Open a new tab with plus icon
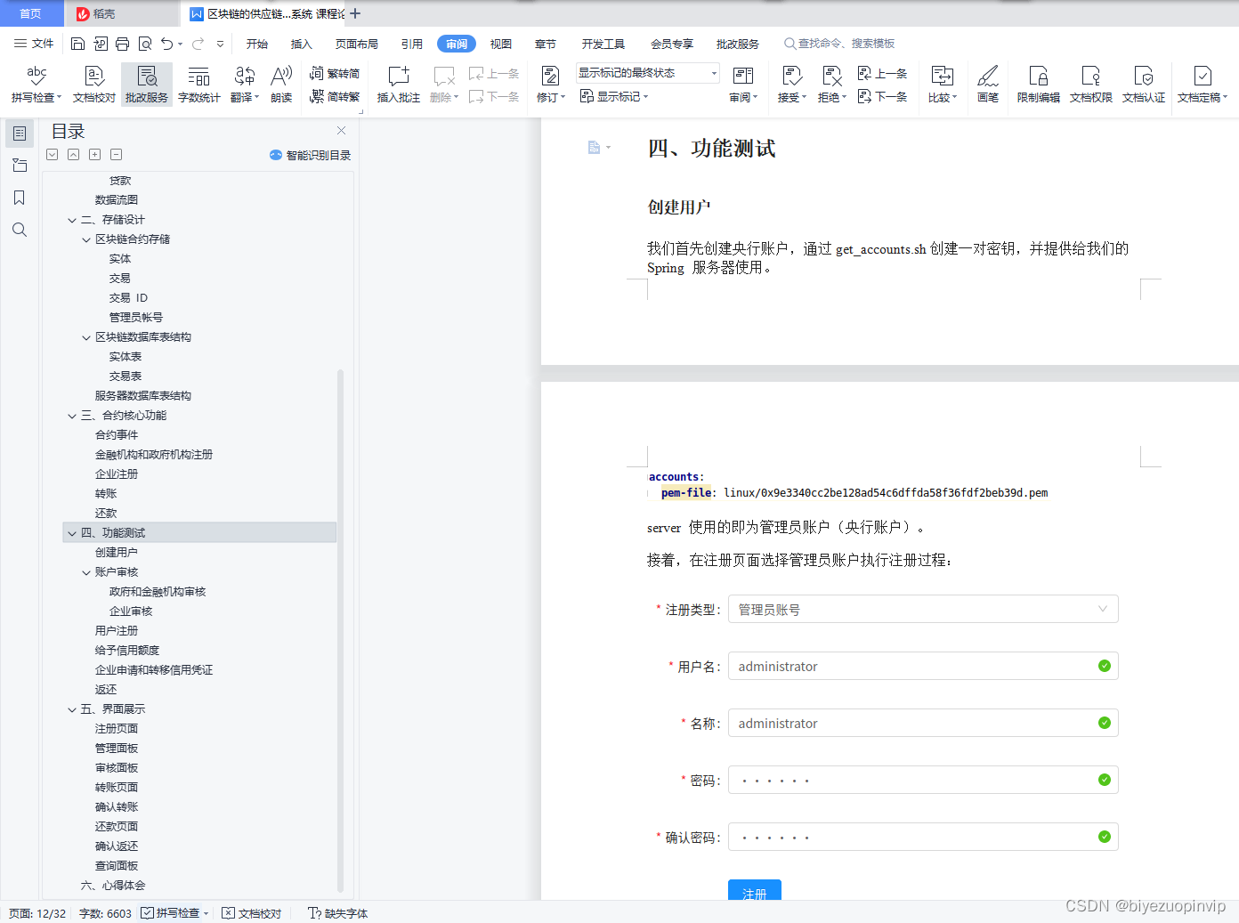 click(x=355, y=13)
